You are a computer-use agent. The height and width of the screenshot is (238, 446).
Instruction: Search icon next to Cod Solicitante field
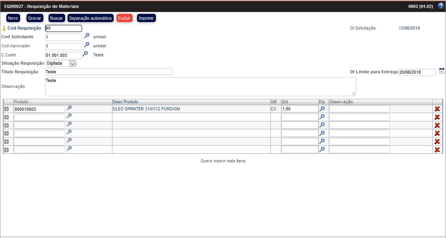[87, 36]
